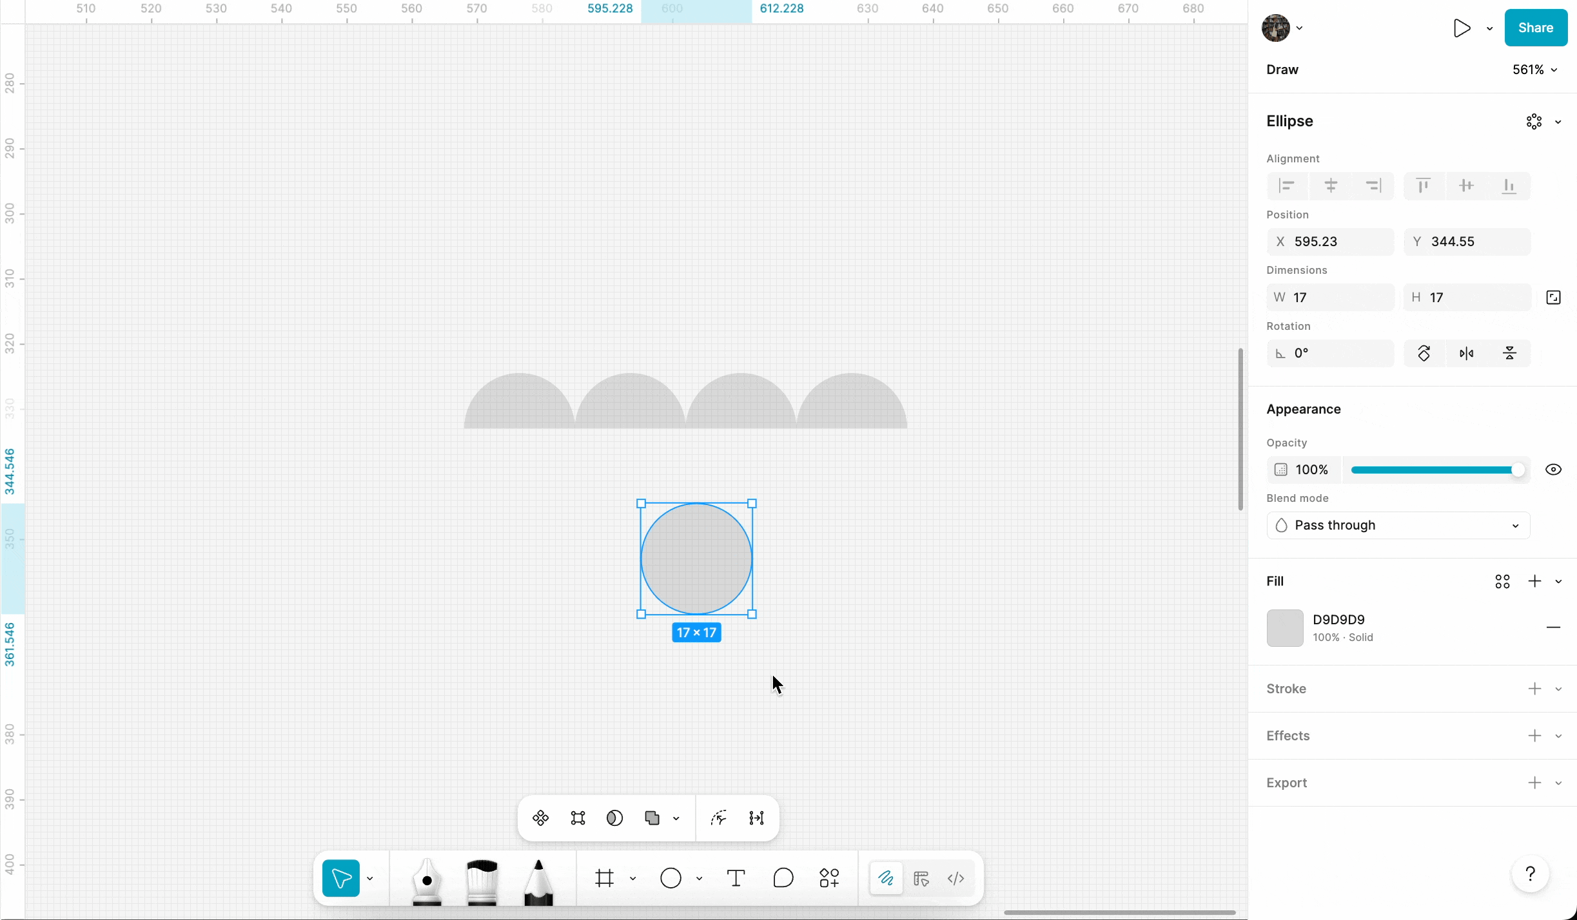Viewport: 1577px width, 920px height.
Task: Click the Share button
Action: [x=1535, y=28]
